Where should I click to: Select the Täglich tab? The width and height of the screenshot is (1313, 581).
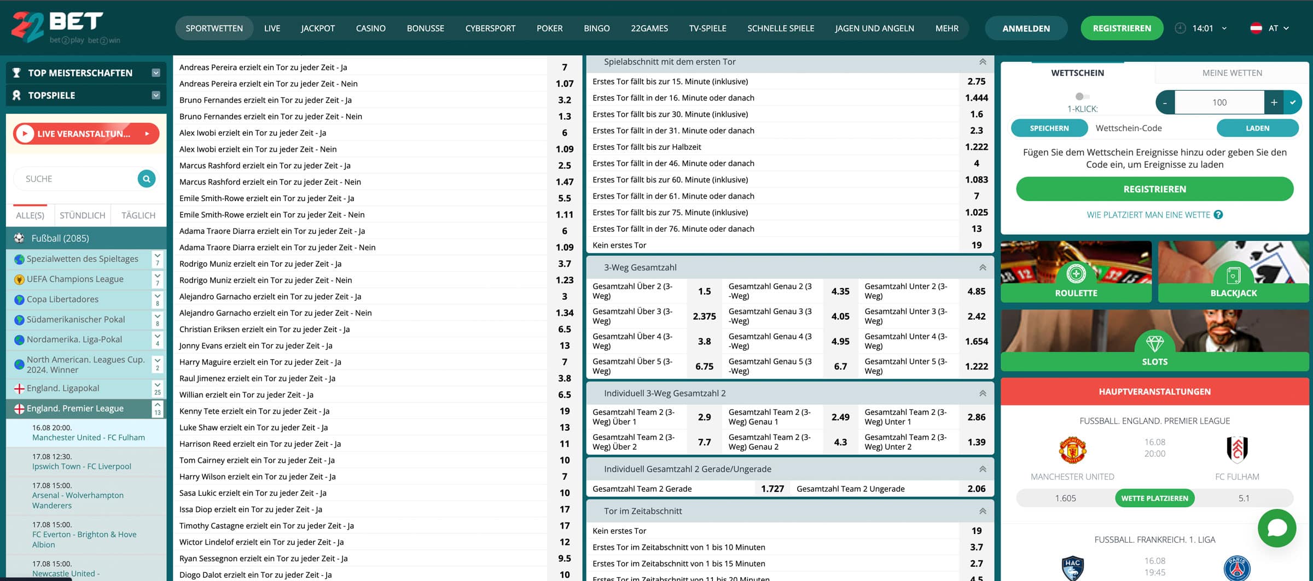138,215
